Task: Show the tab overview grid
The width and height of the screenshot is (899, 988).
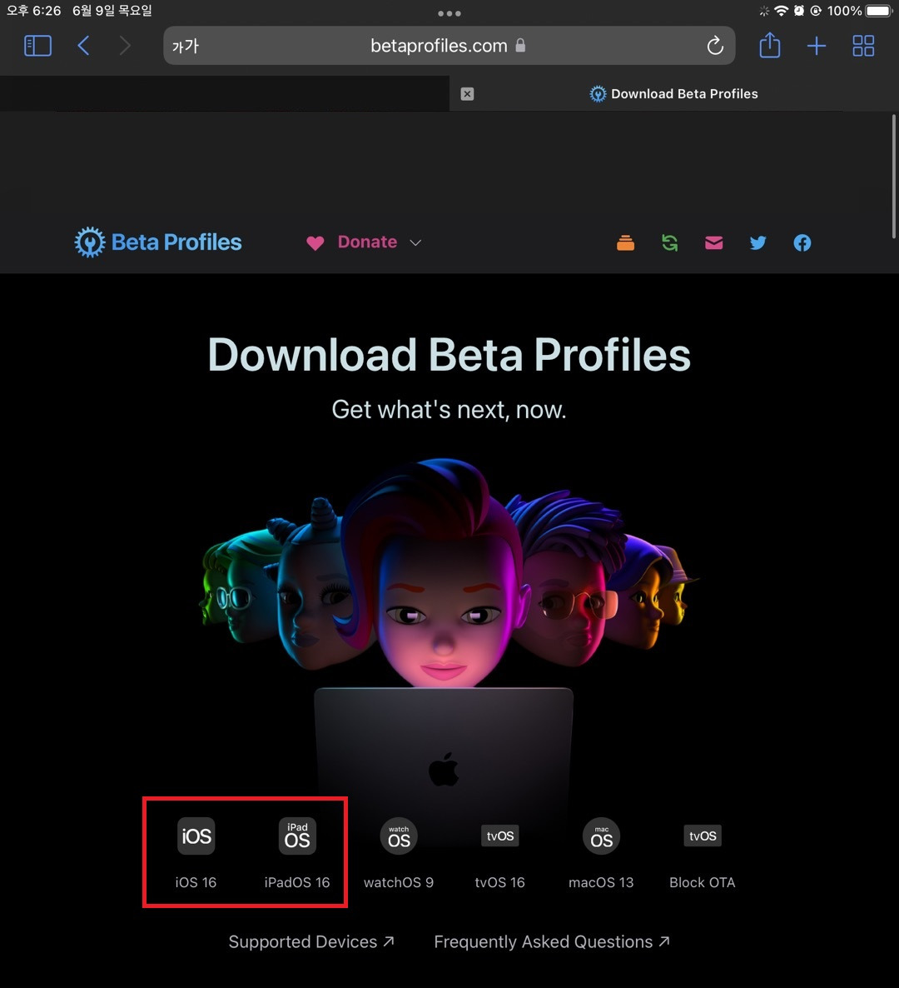Action: click(863, 45)
